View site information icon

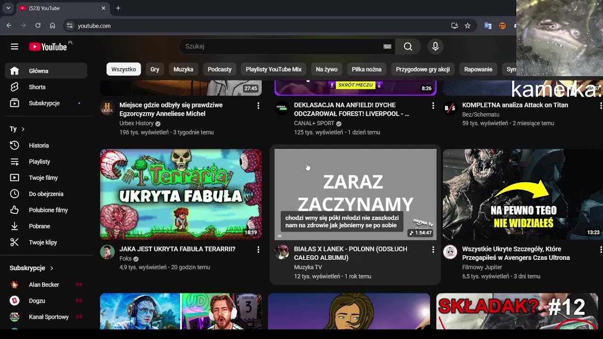pos(70,26)
